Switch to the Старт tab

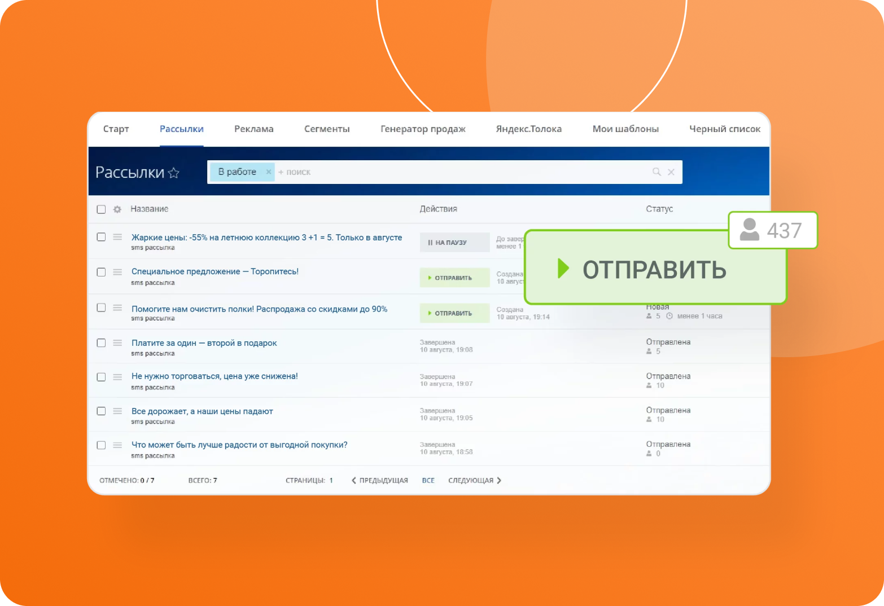[x=116, y=129]
